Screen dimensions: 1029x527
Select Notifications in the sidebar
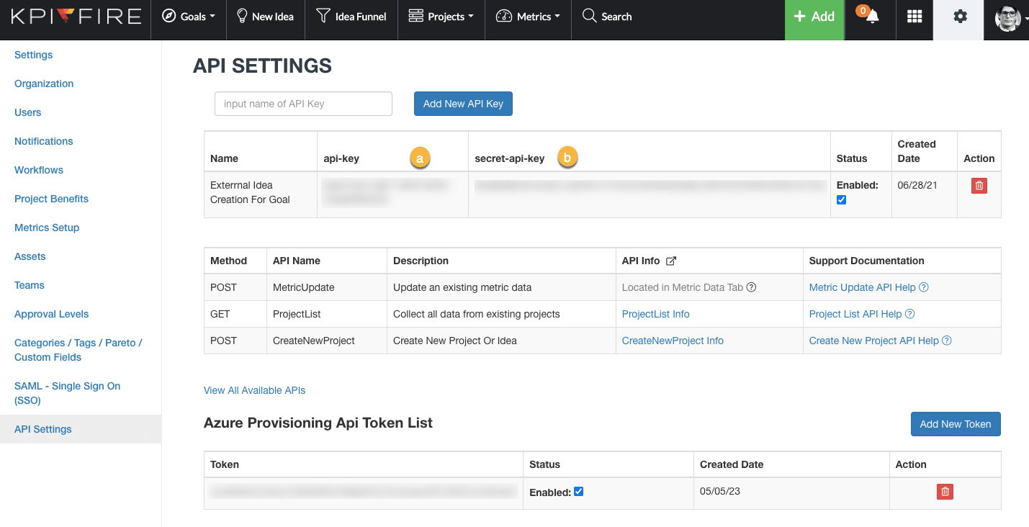[x=44, y=141]
